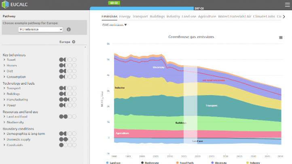
Task: Open the chart export menu icon
Action: click(281, 37)
